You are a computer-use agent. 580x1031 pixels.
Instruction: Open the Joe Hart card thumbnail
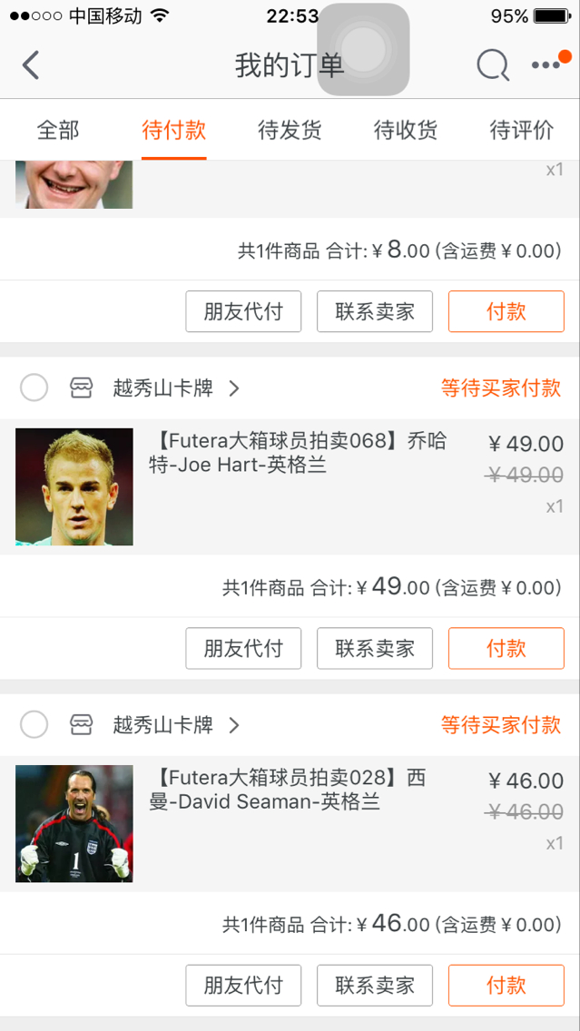point(74,486)
